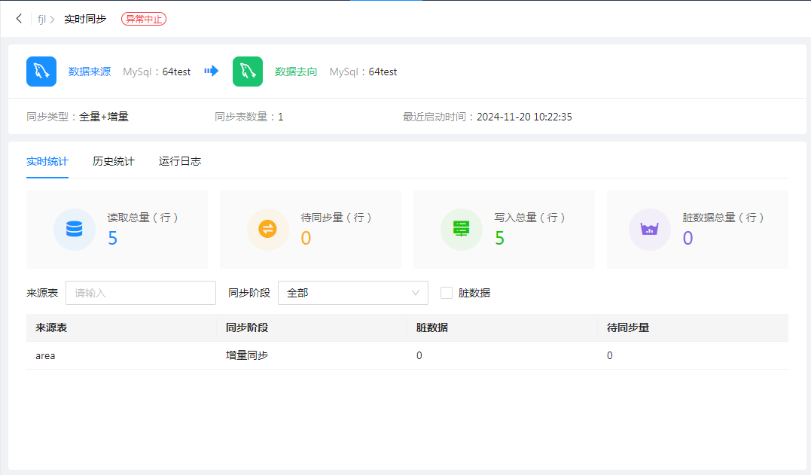This screenshot has width=811, height=475.
Task: Click the 数据去向 label link
Action: click(x=296, y=72)
